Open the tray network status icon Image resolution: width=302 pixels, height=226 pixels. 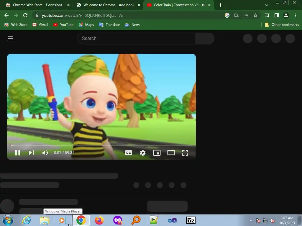point(265,220)
